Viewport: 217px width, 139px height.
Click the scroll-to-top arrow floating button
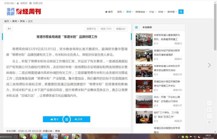[x=209, y=103]
